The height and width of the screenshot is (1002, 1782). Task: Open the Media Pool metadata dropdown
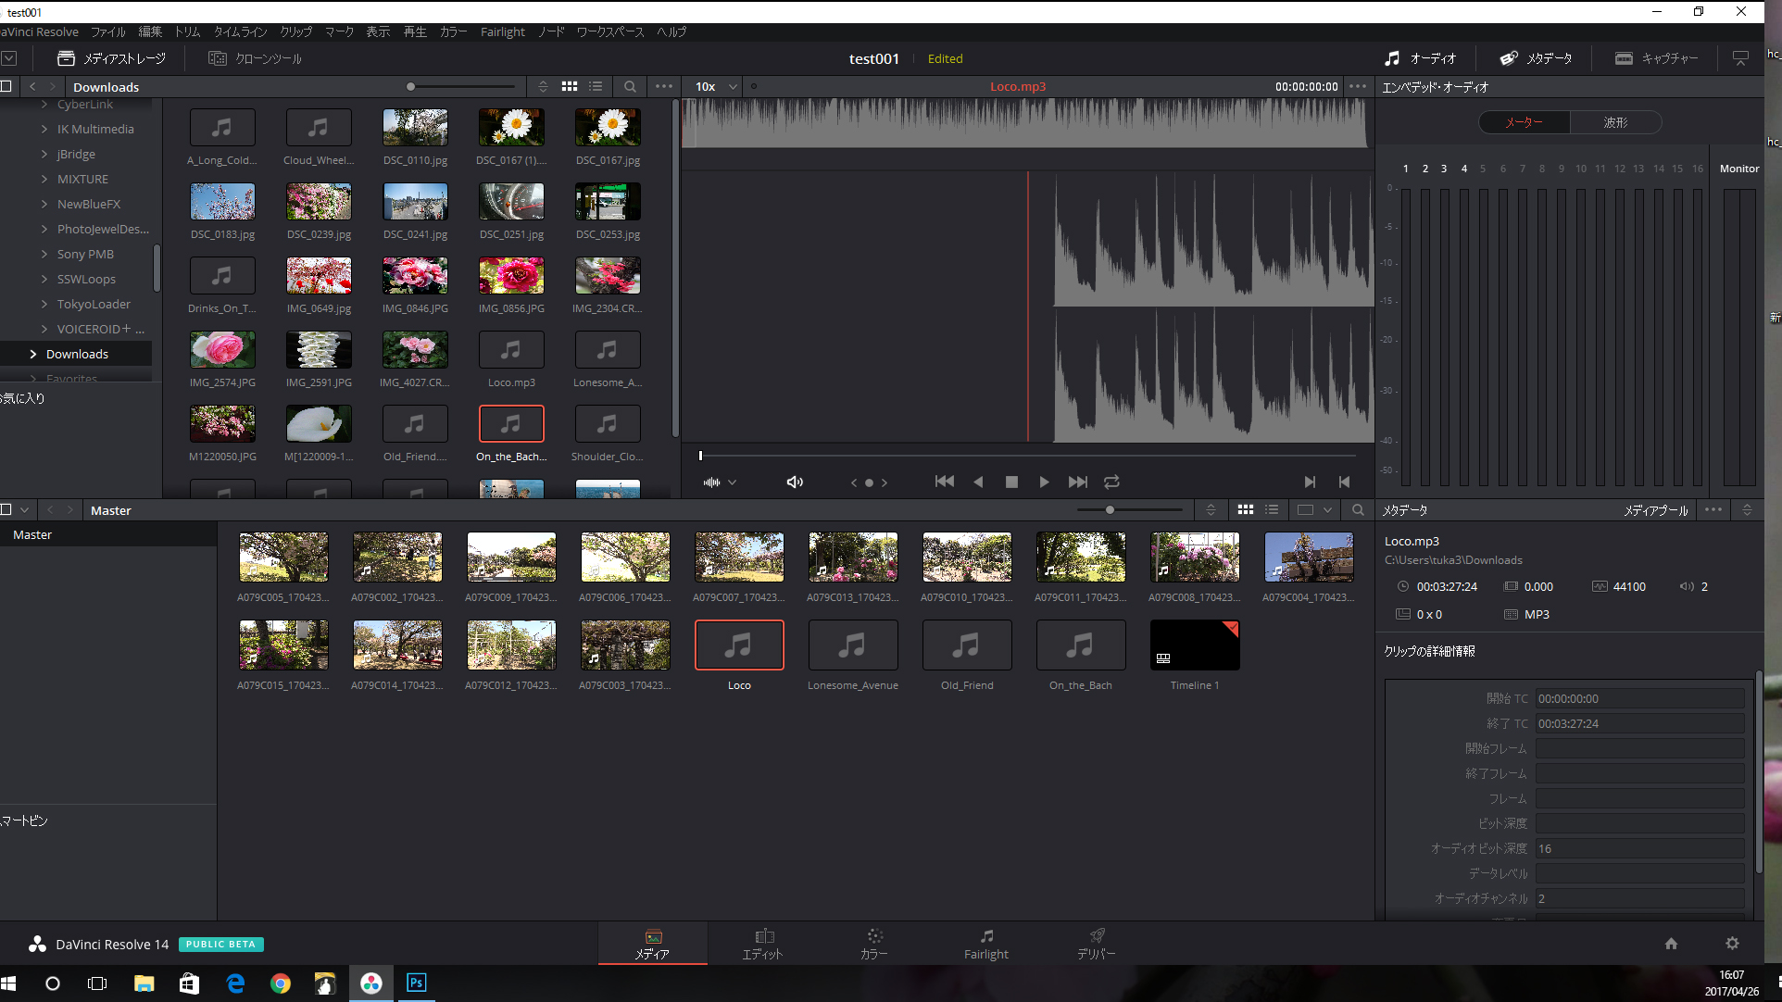coord(1656,510)
